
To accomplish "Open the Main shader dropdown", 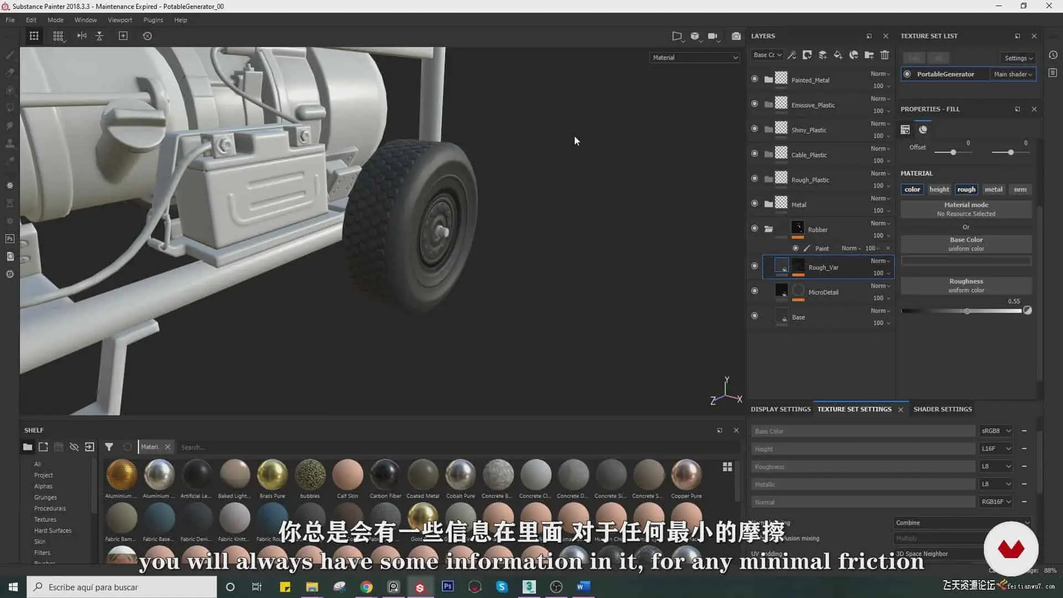I will [1013, 74].
